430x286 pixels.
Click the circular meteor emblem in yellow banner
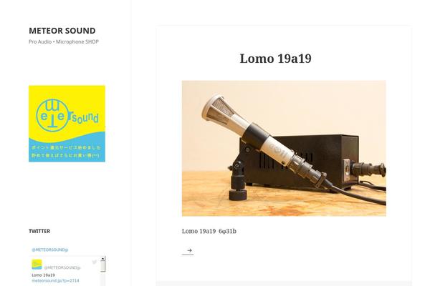[52, 115]
